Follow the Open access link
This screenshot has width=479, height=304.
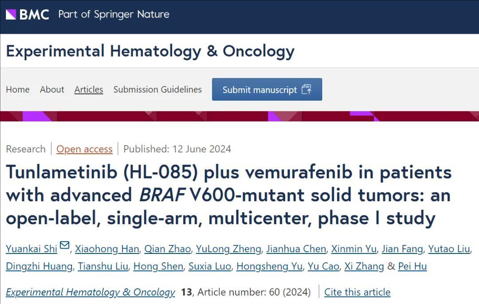tap(84, 149)
